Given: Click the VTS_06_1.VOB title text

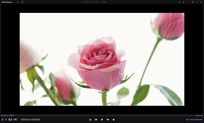Looking at the screenshot, I should (x=98, y=2).
